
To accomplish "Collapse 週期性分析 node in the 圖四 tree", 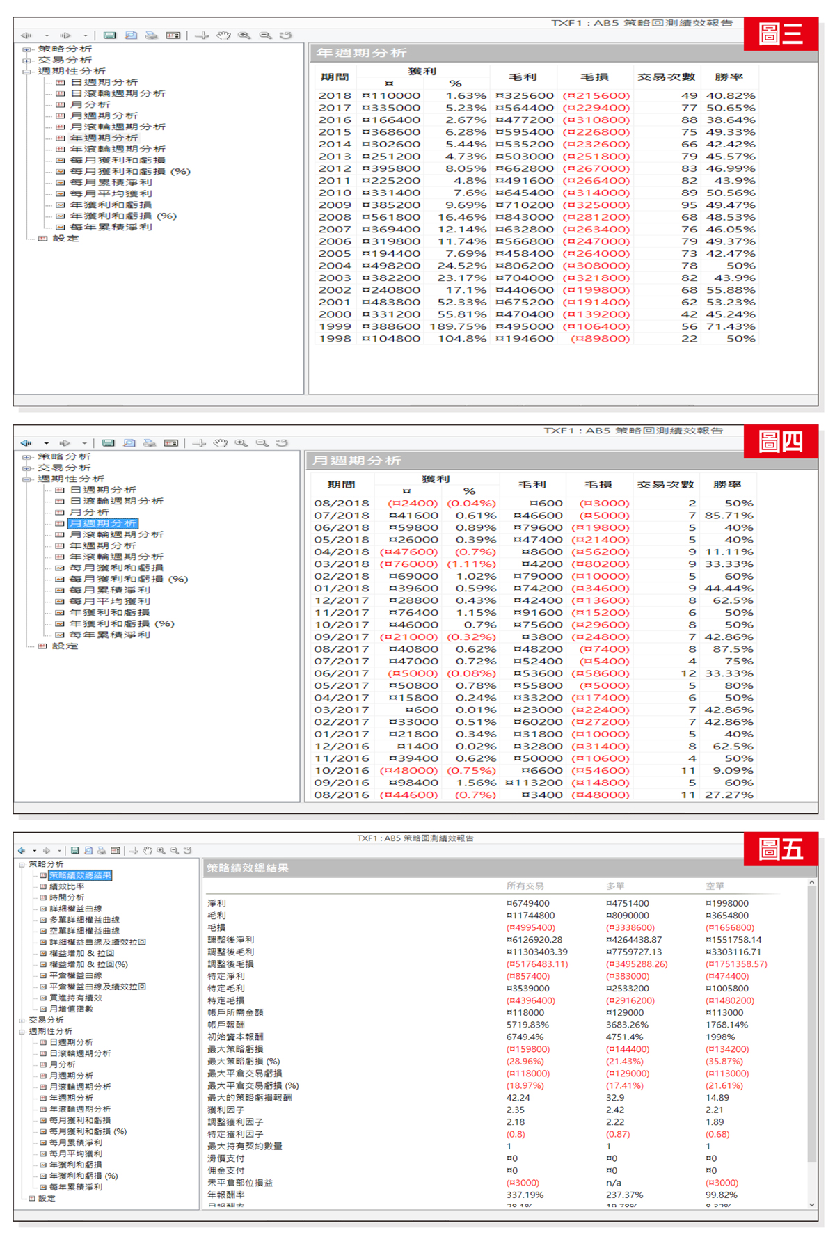I will (x=26, y=479).
